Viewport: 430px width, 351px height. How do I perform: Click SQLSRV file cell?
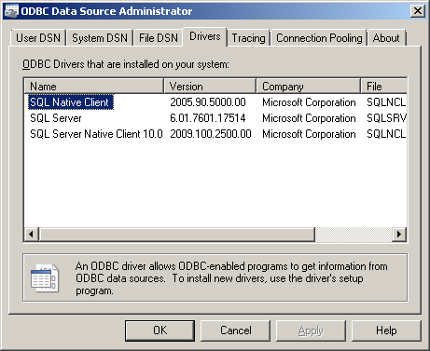pos(386,118)
